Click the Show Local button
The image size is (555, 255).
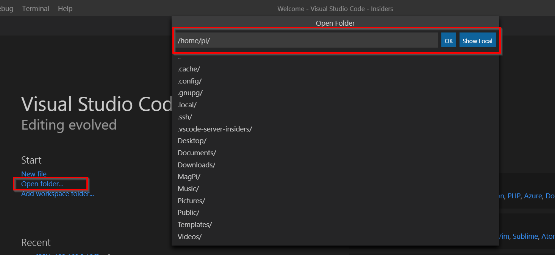pyautogui.click(x=477, y=40)
